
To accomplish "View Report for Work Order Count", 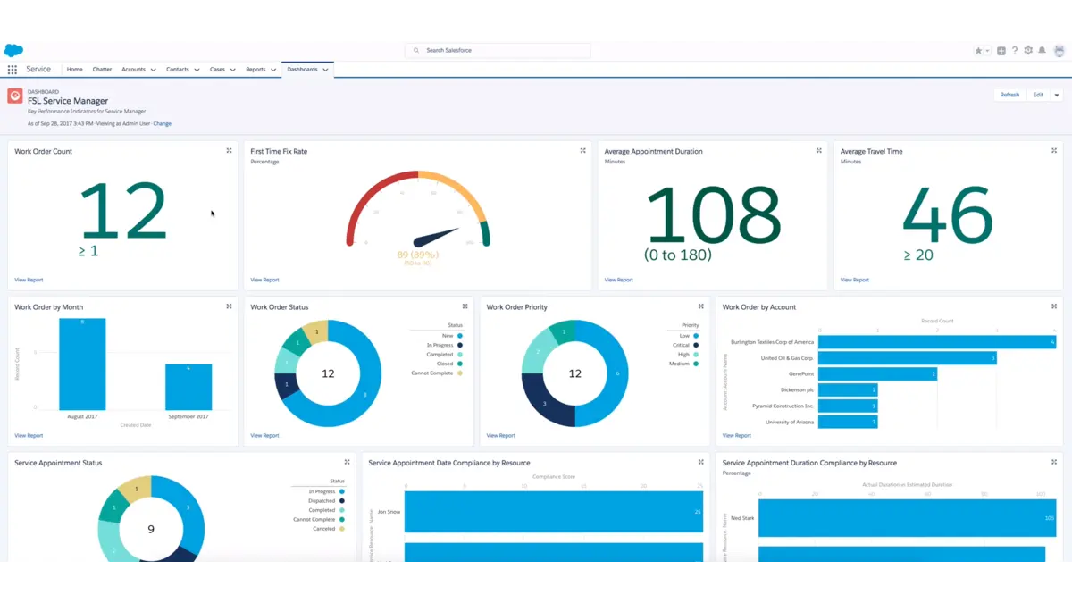I will [29, 280].
